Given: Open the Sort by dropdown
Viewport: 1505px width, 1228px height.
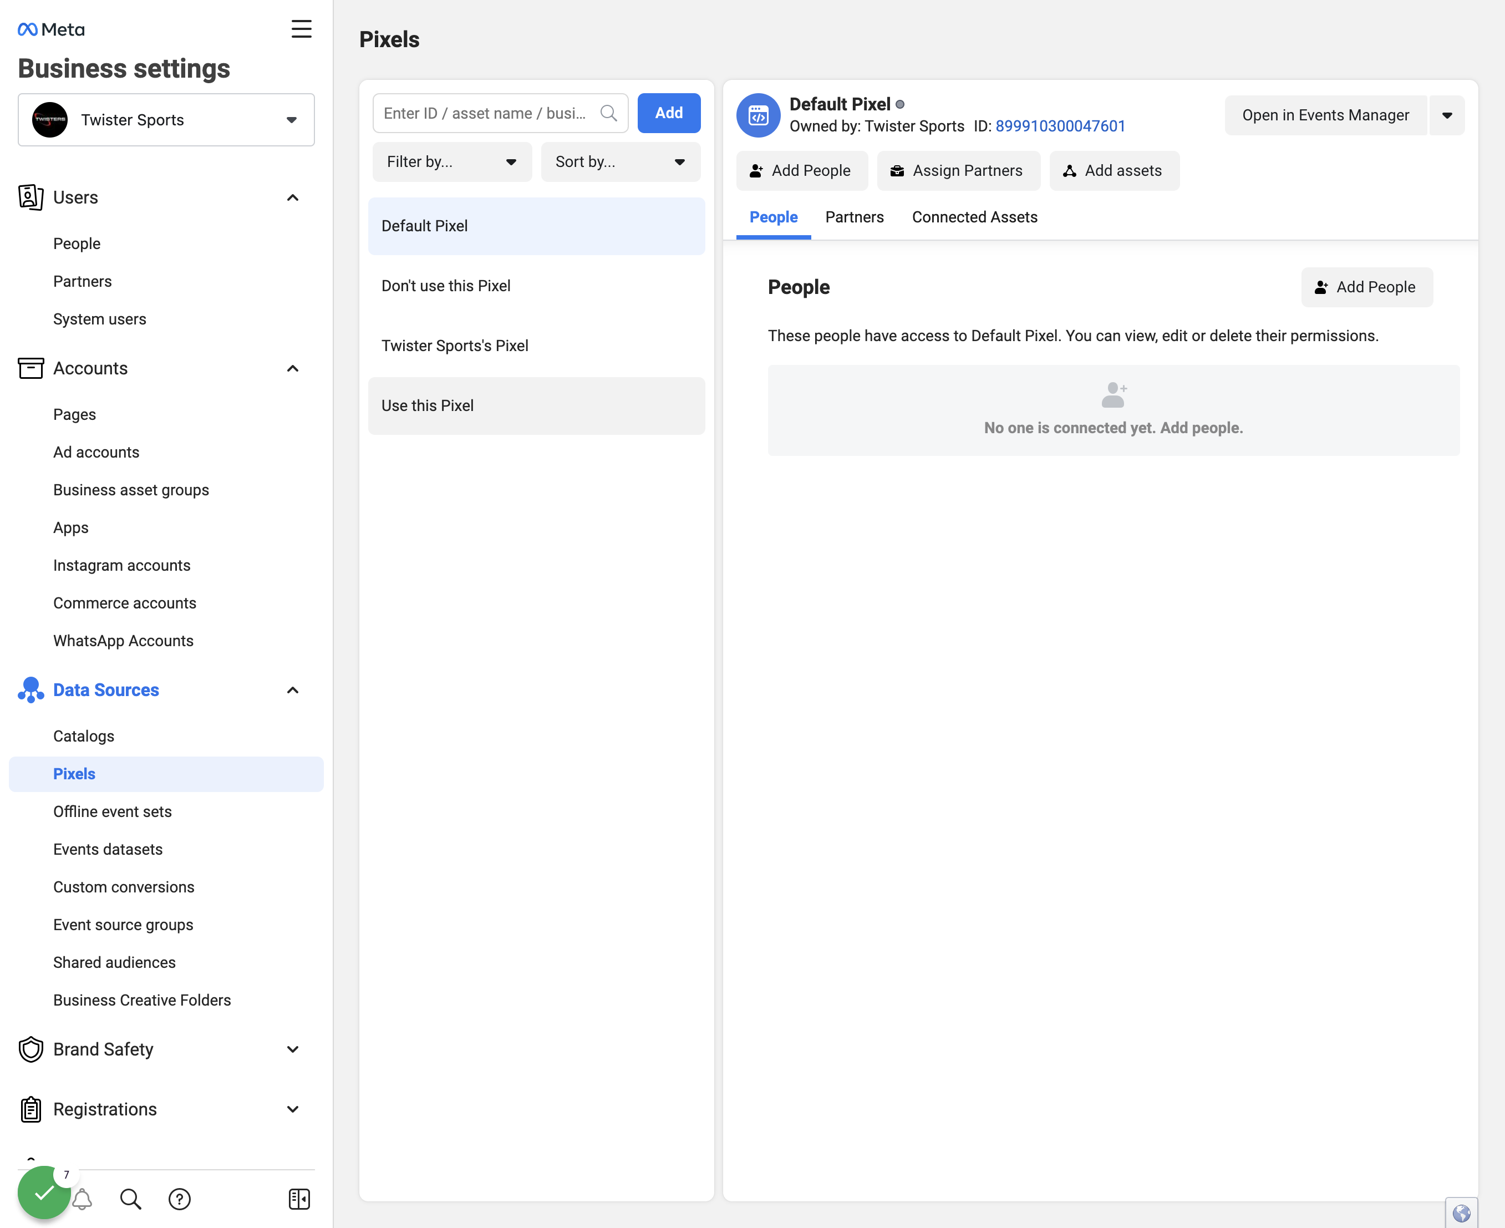Looking at the screenshot, I should click(x=621, y=162).
